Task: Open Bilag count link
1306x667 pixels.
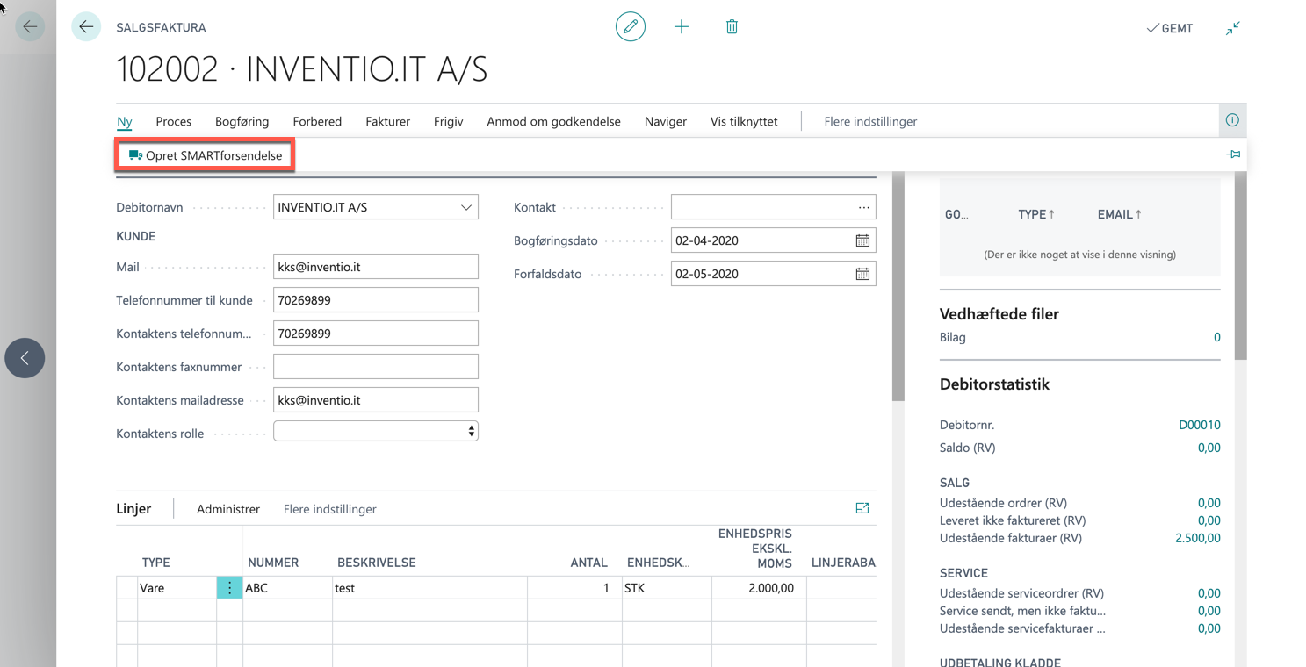Action: click(1216, 337)
